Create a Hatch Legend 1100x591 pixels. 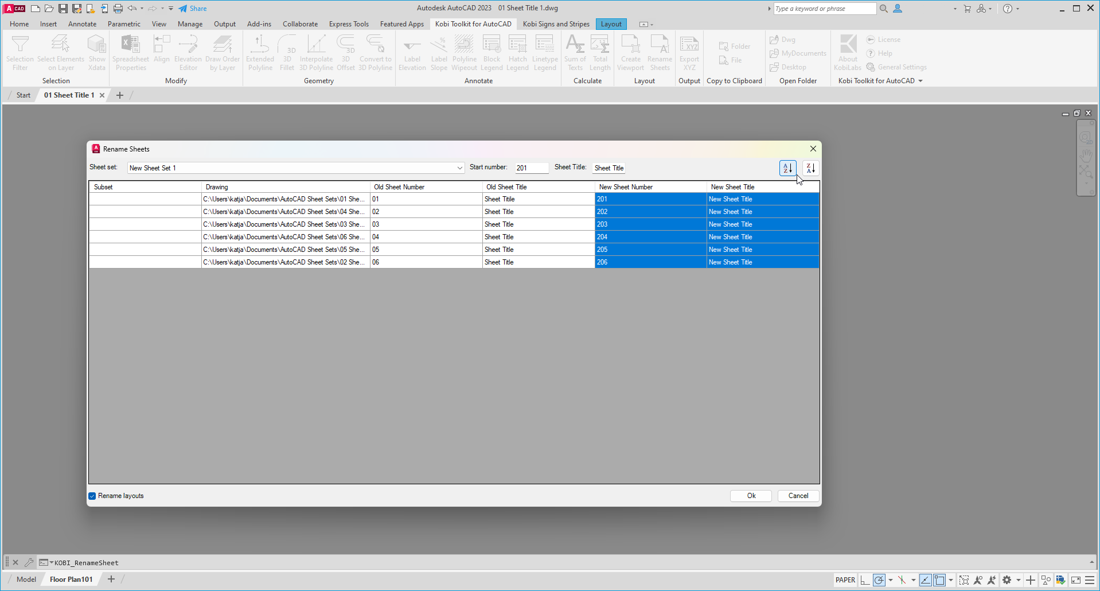pyautogui.click(x=517, y=53)
